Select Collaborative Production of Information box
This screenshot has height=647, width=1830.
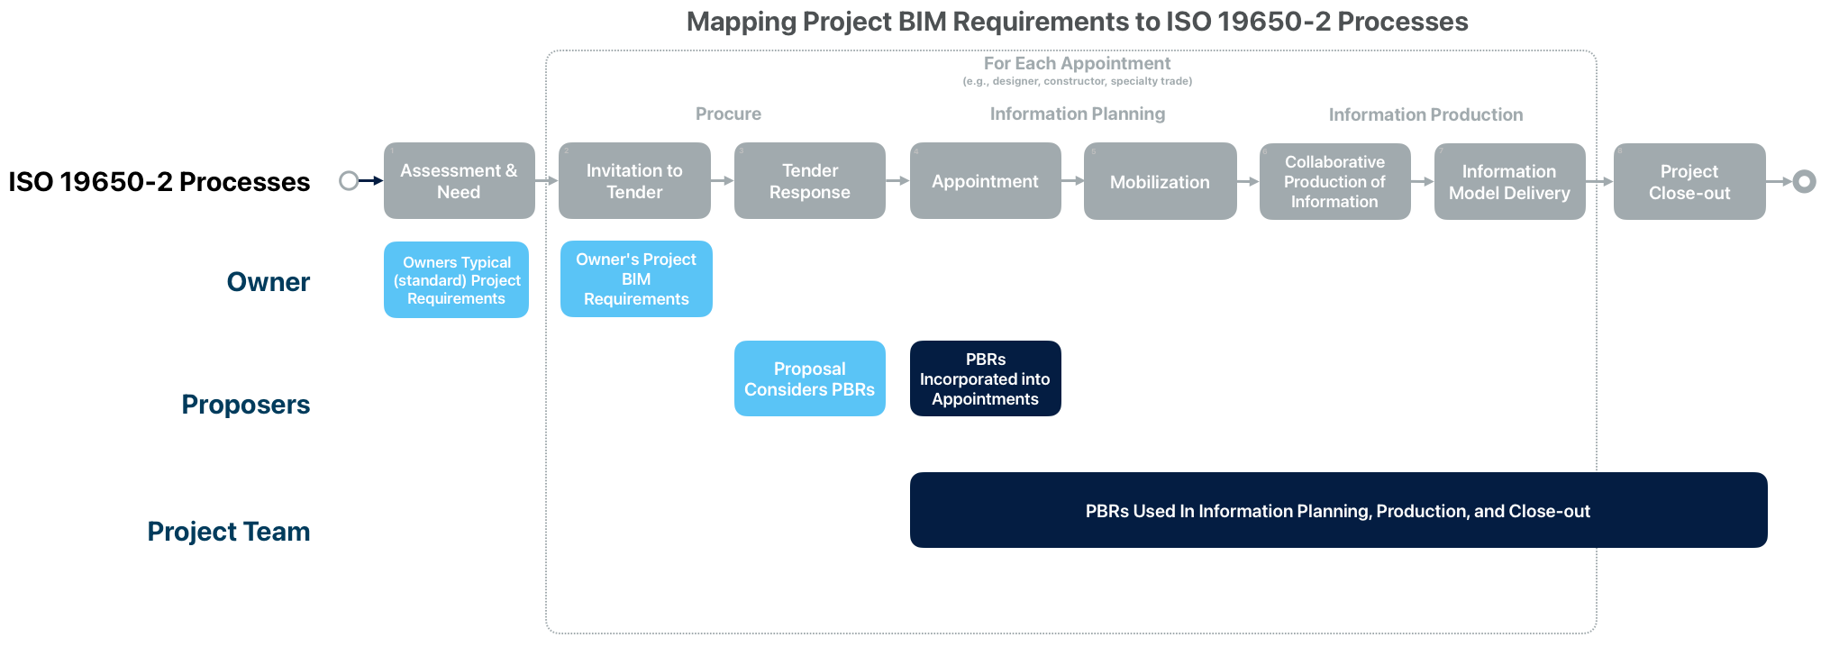[1334, 182]
